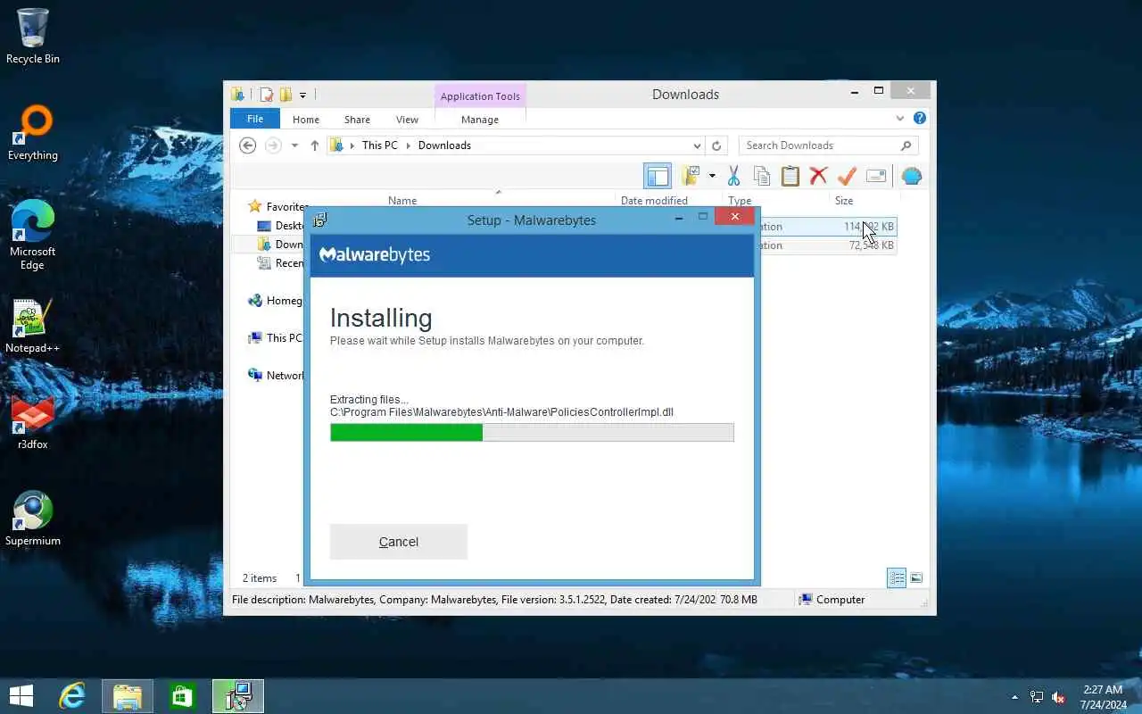Open the Store icon in the taskbar

[x=183, y=696]
